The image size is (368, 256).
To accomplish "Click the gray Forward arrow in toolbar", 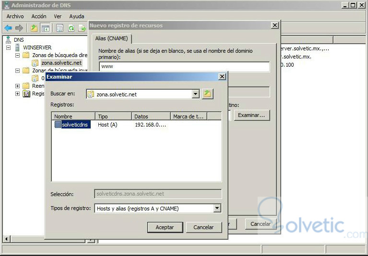I will coord(19,28).
